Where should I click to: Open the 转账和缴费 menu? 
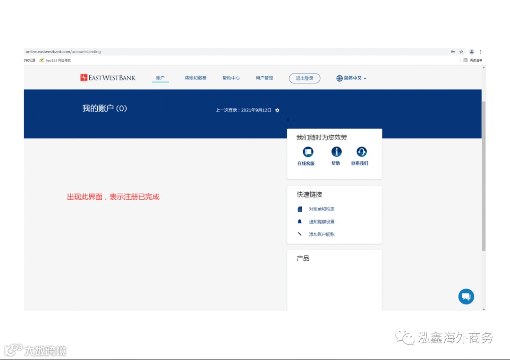pos(195,78)
